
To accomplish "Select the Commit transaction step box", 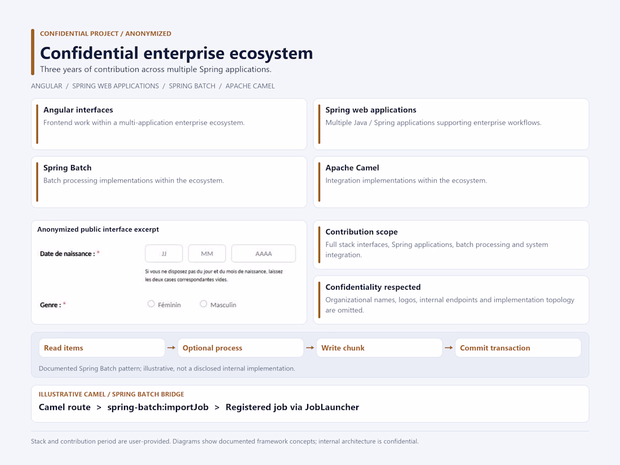I will tap(518, 348).
